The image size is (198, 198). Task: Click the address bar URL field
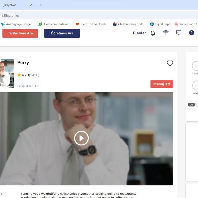99,15
